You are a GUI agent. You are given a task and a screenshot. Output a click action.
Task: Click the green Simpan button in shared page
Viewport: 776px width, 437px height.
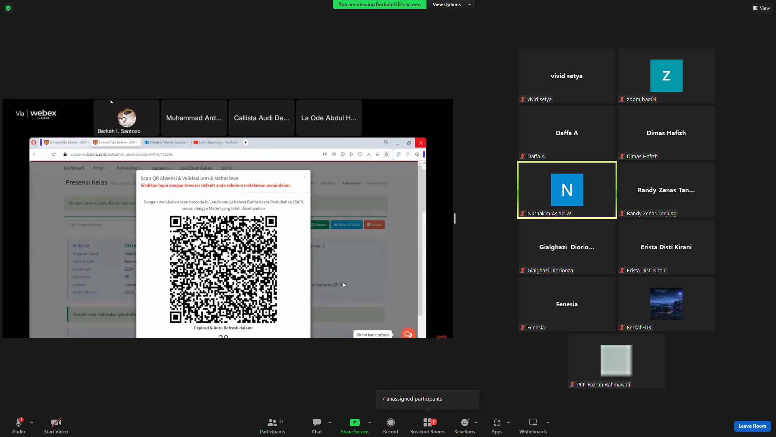point(319,225)
